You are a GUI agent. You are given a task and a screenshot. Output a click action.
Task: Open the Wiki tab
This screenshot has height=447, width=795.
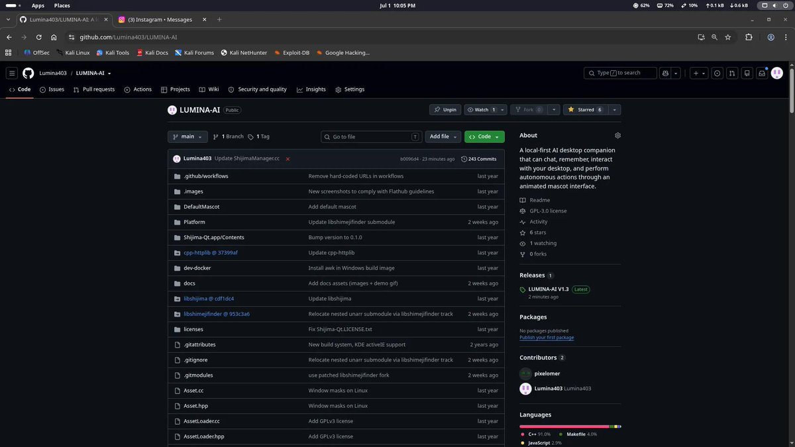tap(209, 89)
